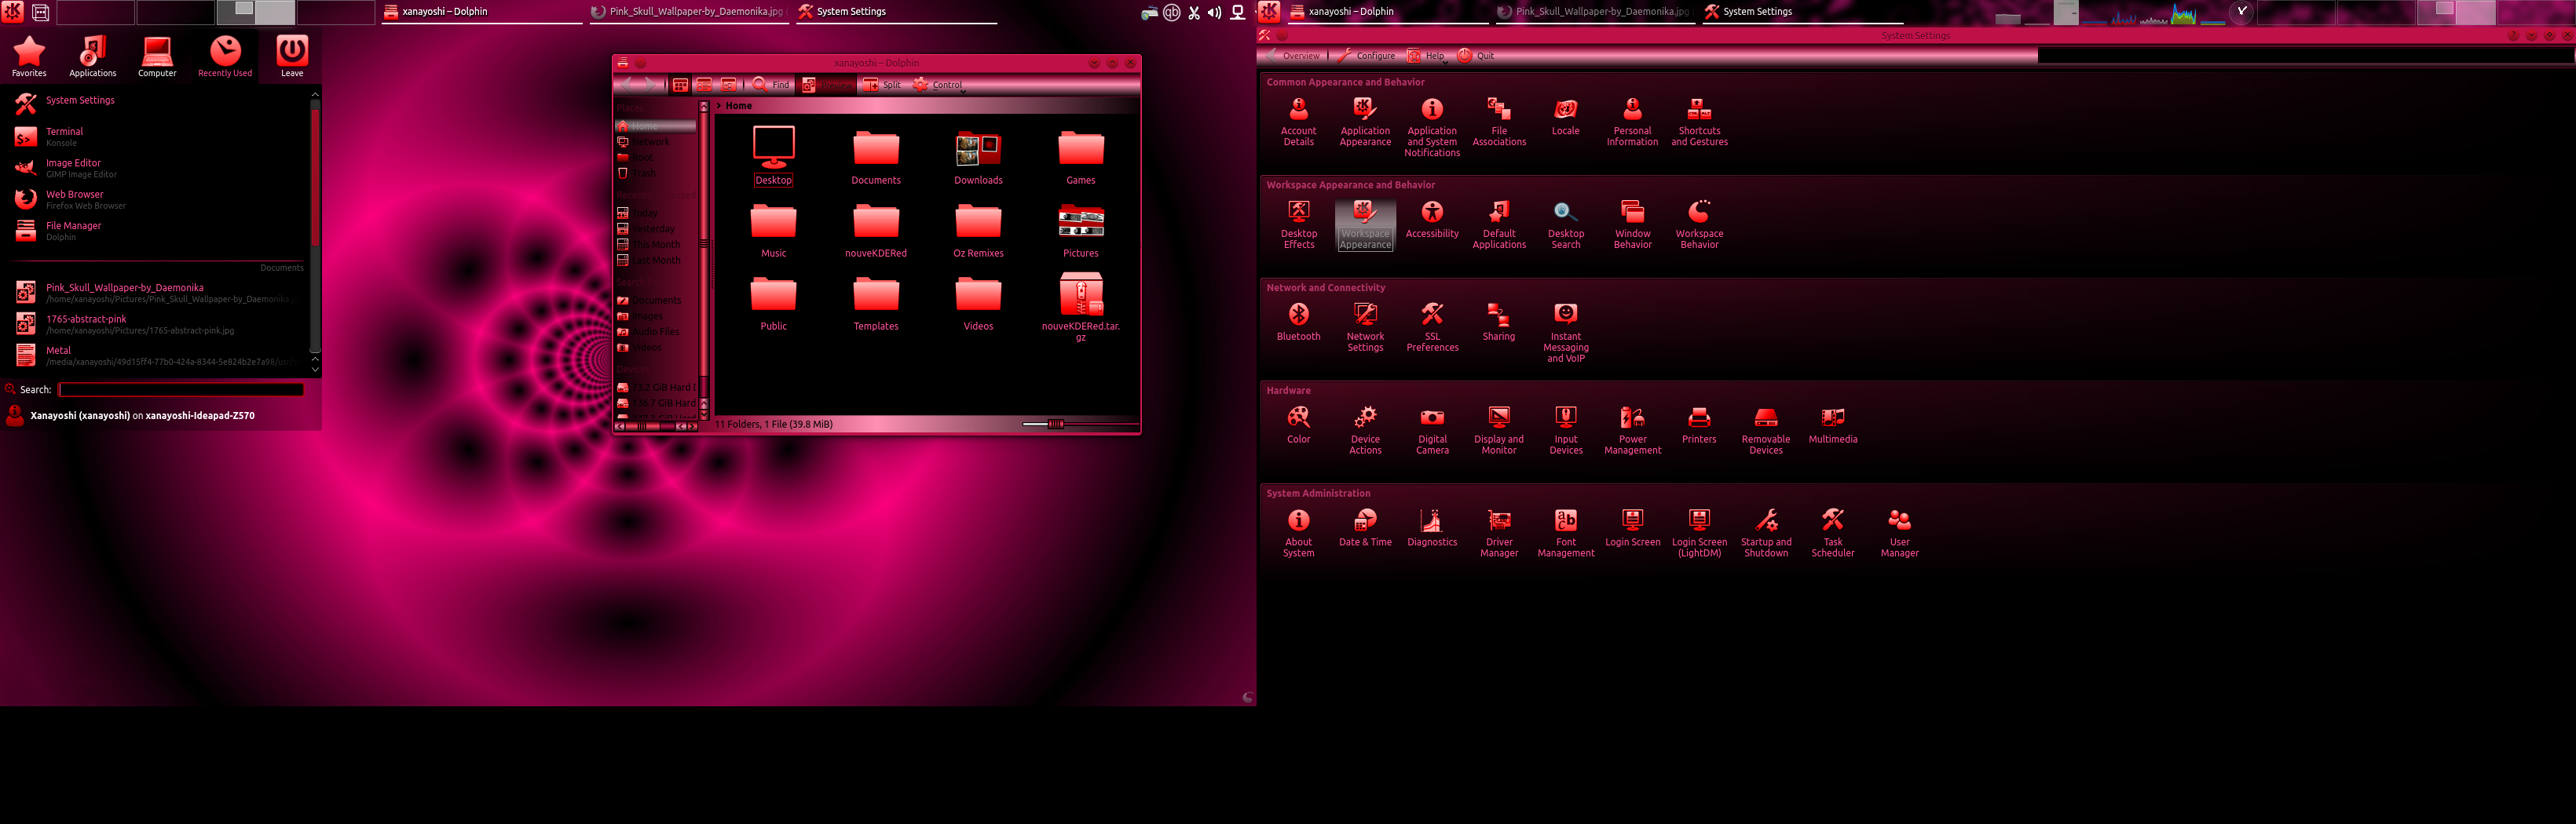Open Help dropdown in System Settings toolbar
2576x824 pixels.
pyautogui.click(x=1426, y=56)
